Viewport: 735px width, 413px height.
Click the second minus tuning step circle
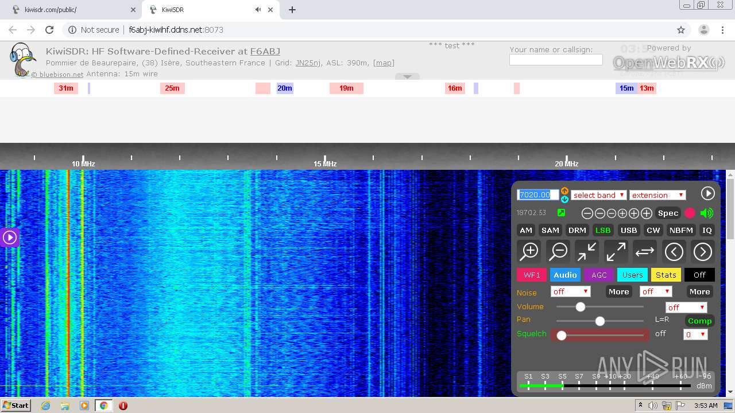tap(599, 213)
